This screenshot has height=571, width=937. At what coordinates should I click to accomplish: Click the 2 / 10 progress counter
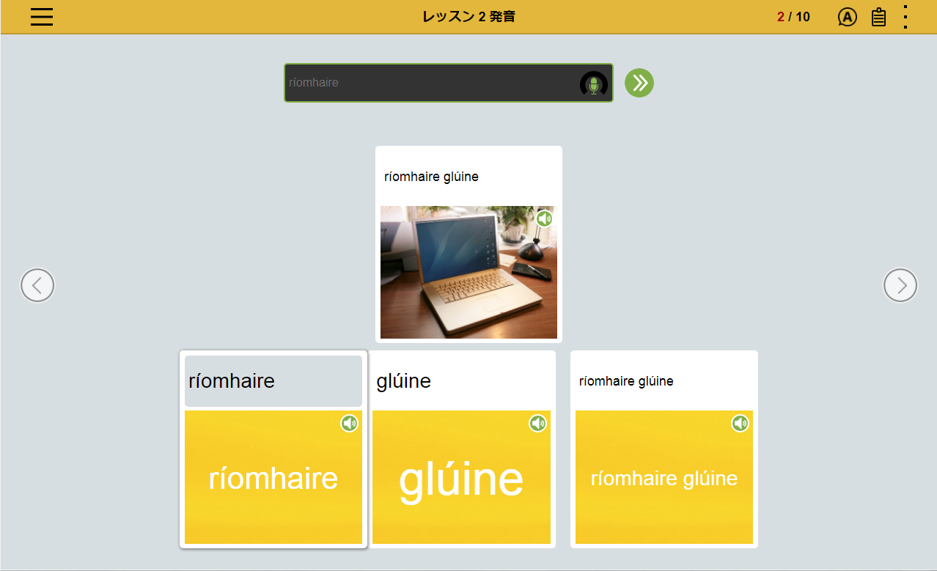(793, 17)
